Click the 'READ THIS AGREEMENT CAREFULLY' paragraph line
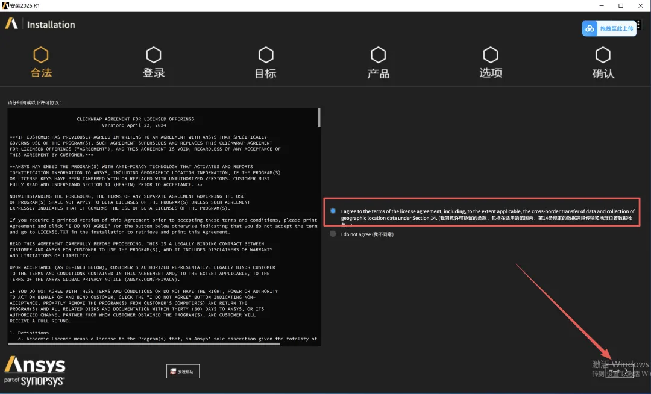This screenshot has height=394, width=651. (137, 244)
